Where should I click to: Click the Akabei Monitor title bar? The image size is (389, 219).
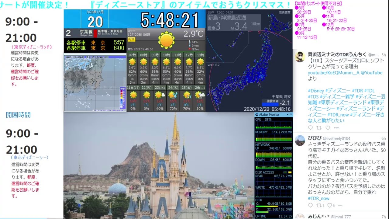pyautogui.click(x=274, y=115)
